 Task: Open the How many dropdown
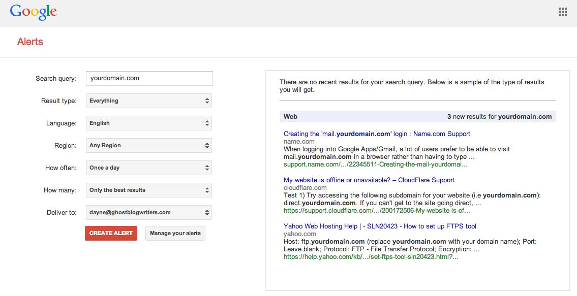click(148, 190)
